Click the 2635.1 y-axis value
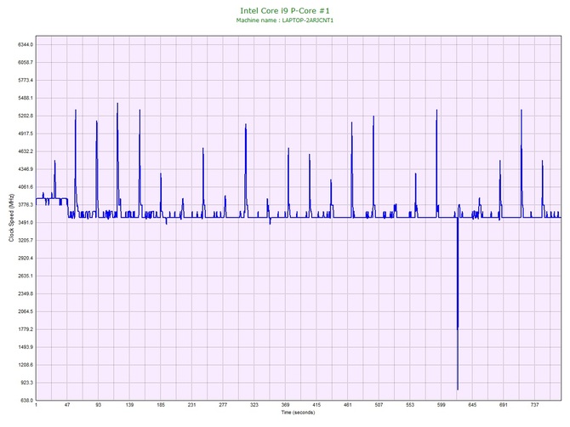570x427 pixels. pyautogui.click(x=26, y=276)
